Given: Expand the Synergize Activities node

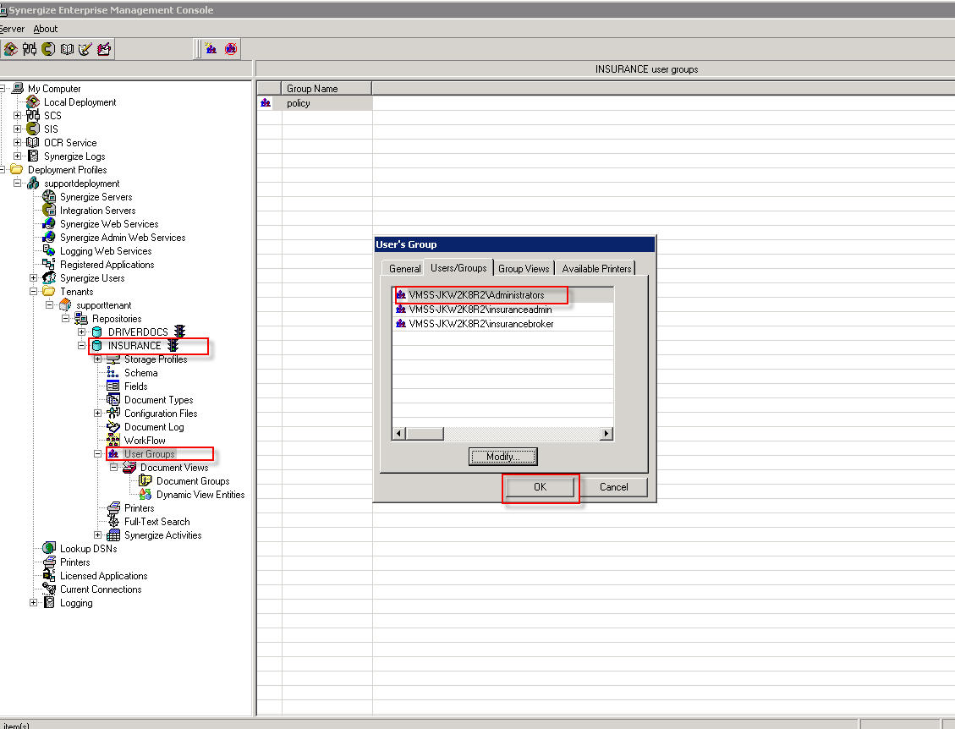Looking at the screenshot, I should pos(97,534).
